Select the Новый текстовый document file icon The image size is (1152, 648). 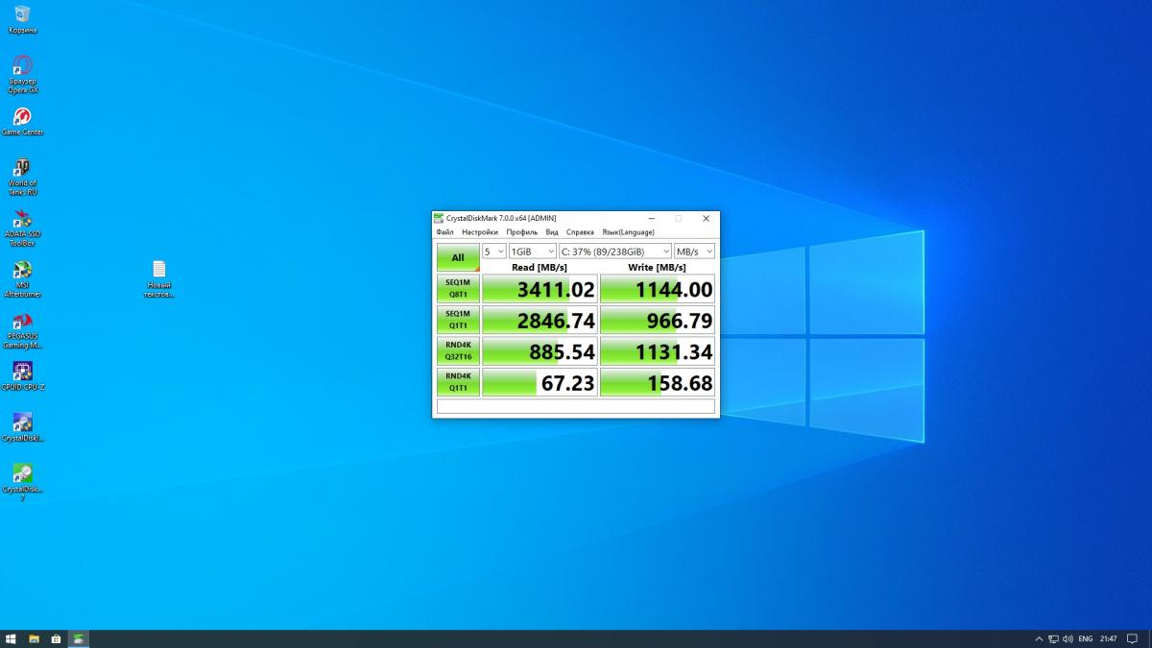[x=158, y=271]
